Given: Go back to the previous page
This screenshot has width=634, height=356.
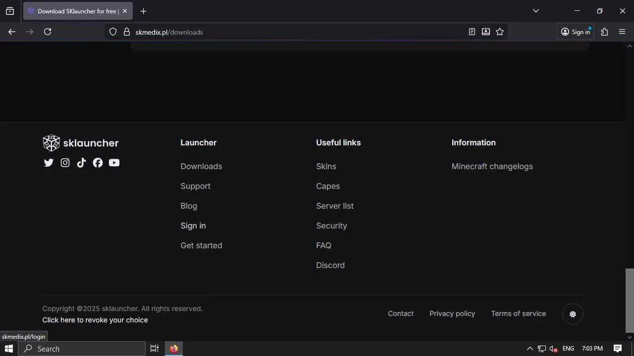Looking at the screenshot, I should pos(12,32).
